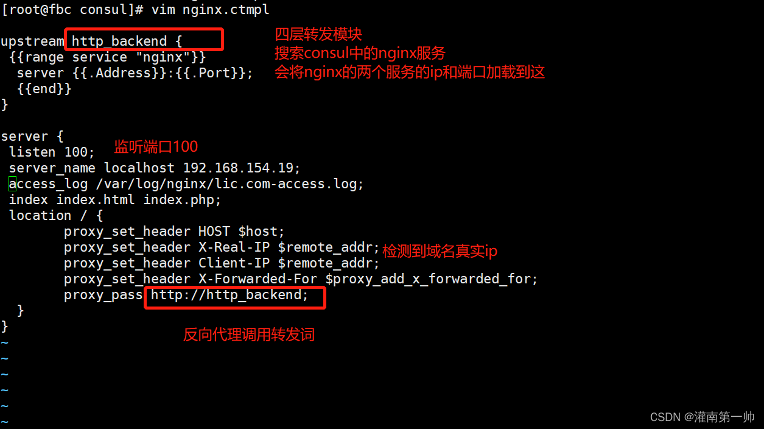Place cursor on the range service "nginx" line
Screen dimensions: 764x429
tap(108, 57)
